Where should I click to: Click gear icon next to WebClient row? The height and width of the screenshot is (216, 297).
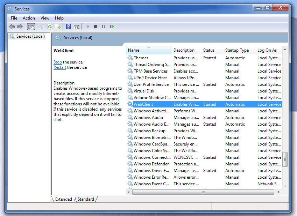[x=130, y=104]
